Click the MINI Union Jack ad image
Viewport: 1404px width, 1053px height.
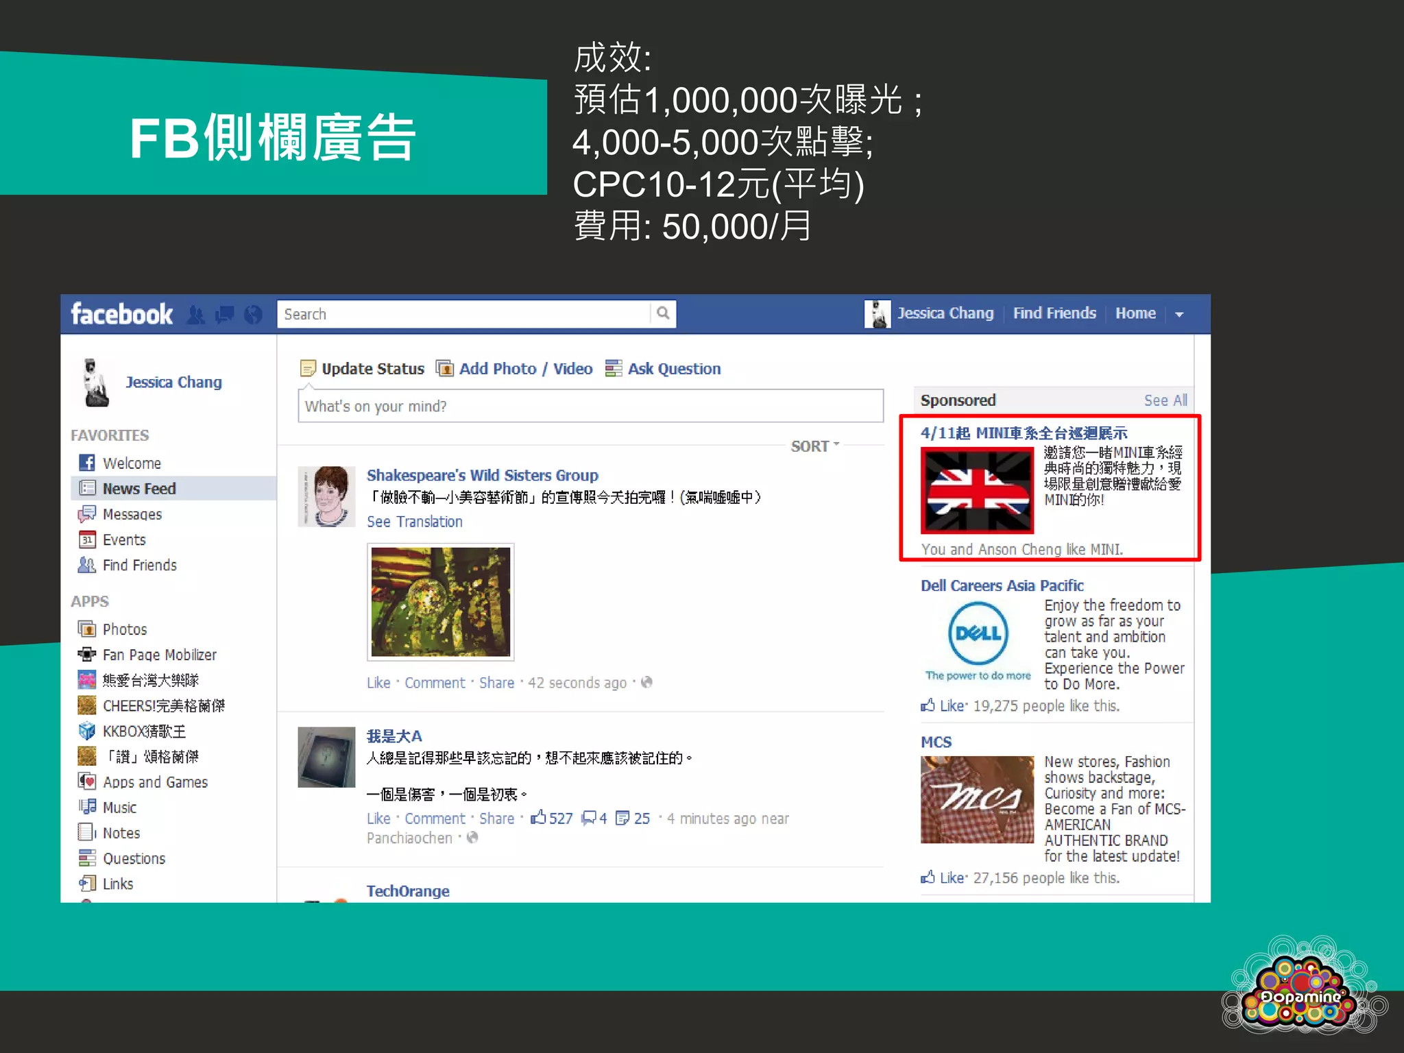coord(977,490)
